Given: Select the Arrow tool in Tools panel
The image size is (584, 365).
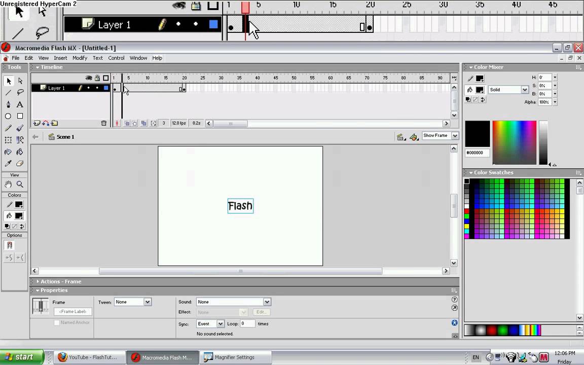Looking at the screenshot, I should [x=9, y=81].
